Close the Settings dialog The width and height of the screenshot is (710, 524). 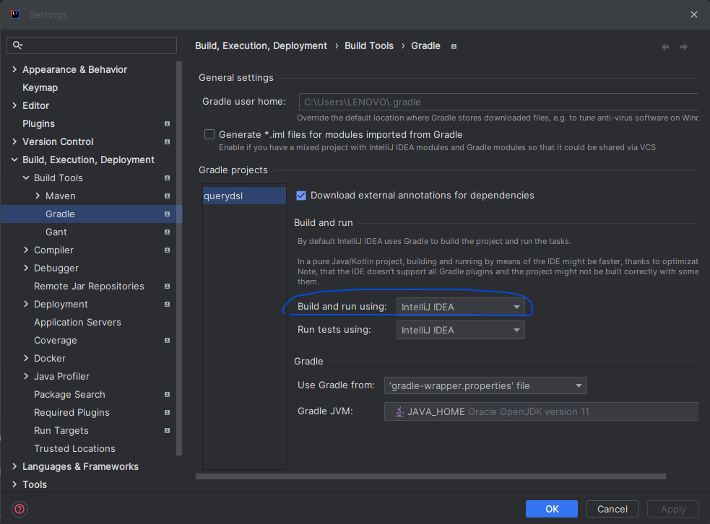693,14
